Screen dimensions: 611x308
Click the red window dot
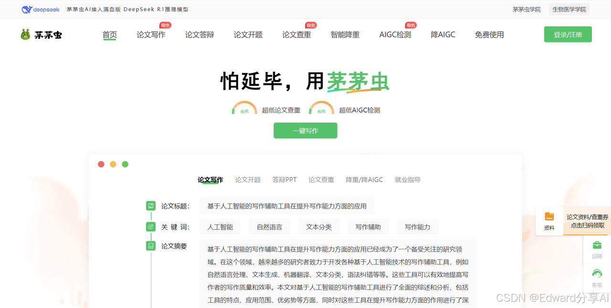tap(101, 164)
